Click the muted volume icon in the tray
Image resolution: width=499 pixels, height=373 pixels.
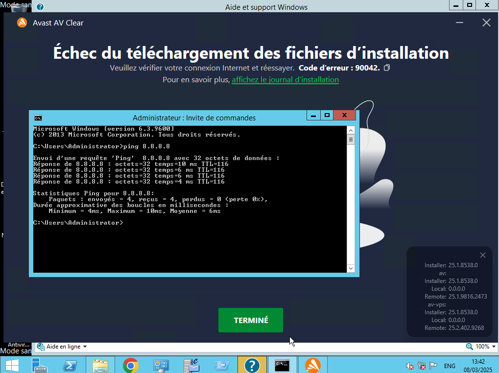pos(410,366)
